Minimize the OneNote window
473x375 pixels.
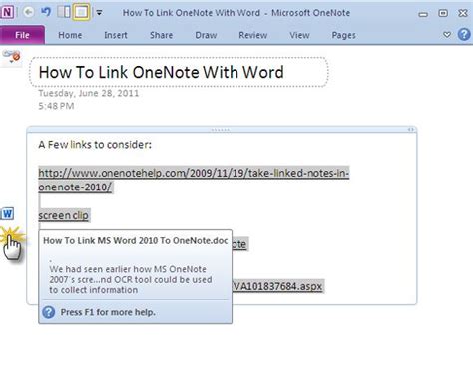pos(423,14)
